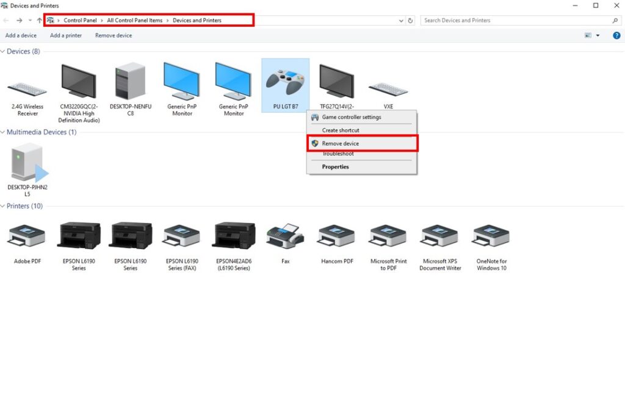Select the PU LGT B7 game controller icon
This screenshot has width=625, height=404.
pyautogui.click(x=285, y=83)
